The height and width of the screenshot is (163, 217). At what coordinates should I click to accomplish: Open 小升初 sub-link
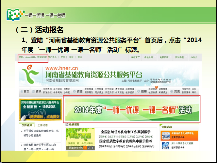click(x=67, y=92)
